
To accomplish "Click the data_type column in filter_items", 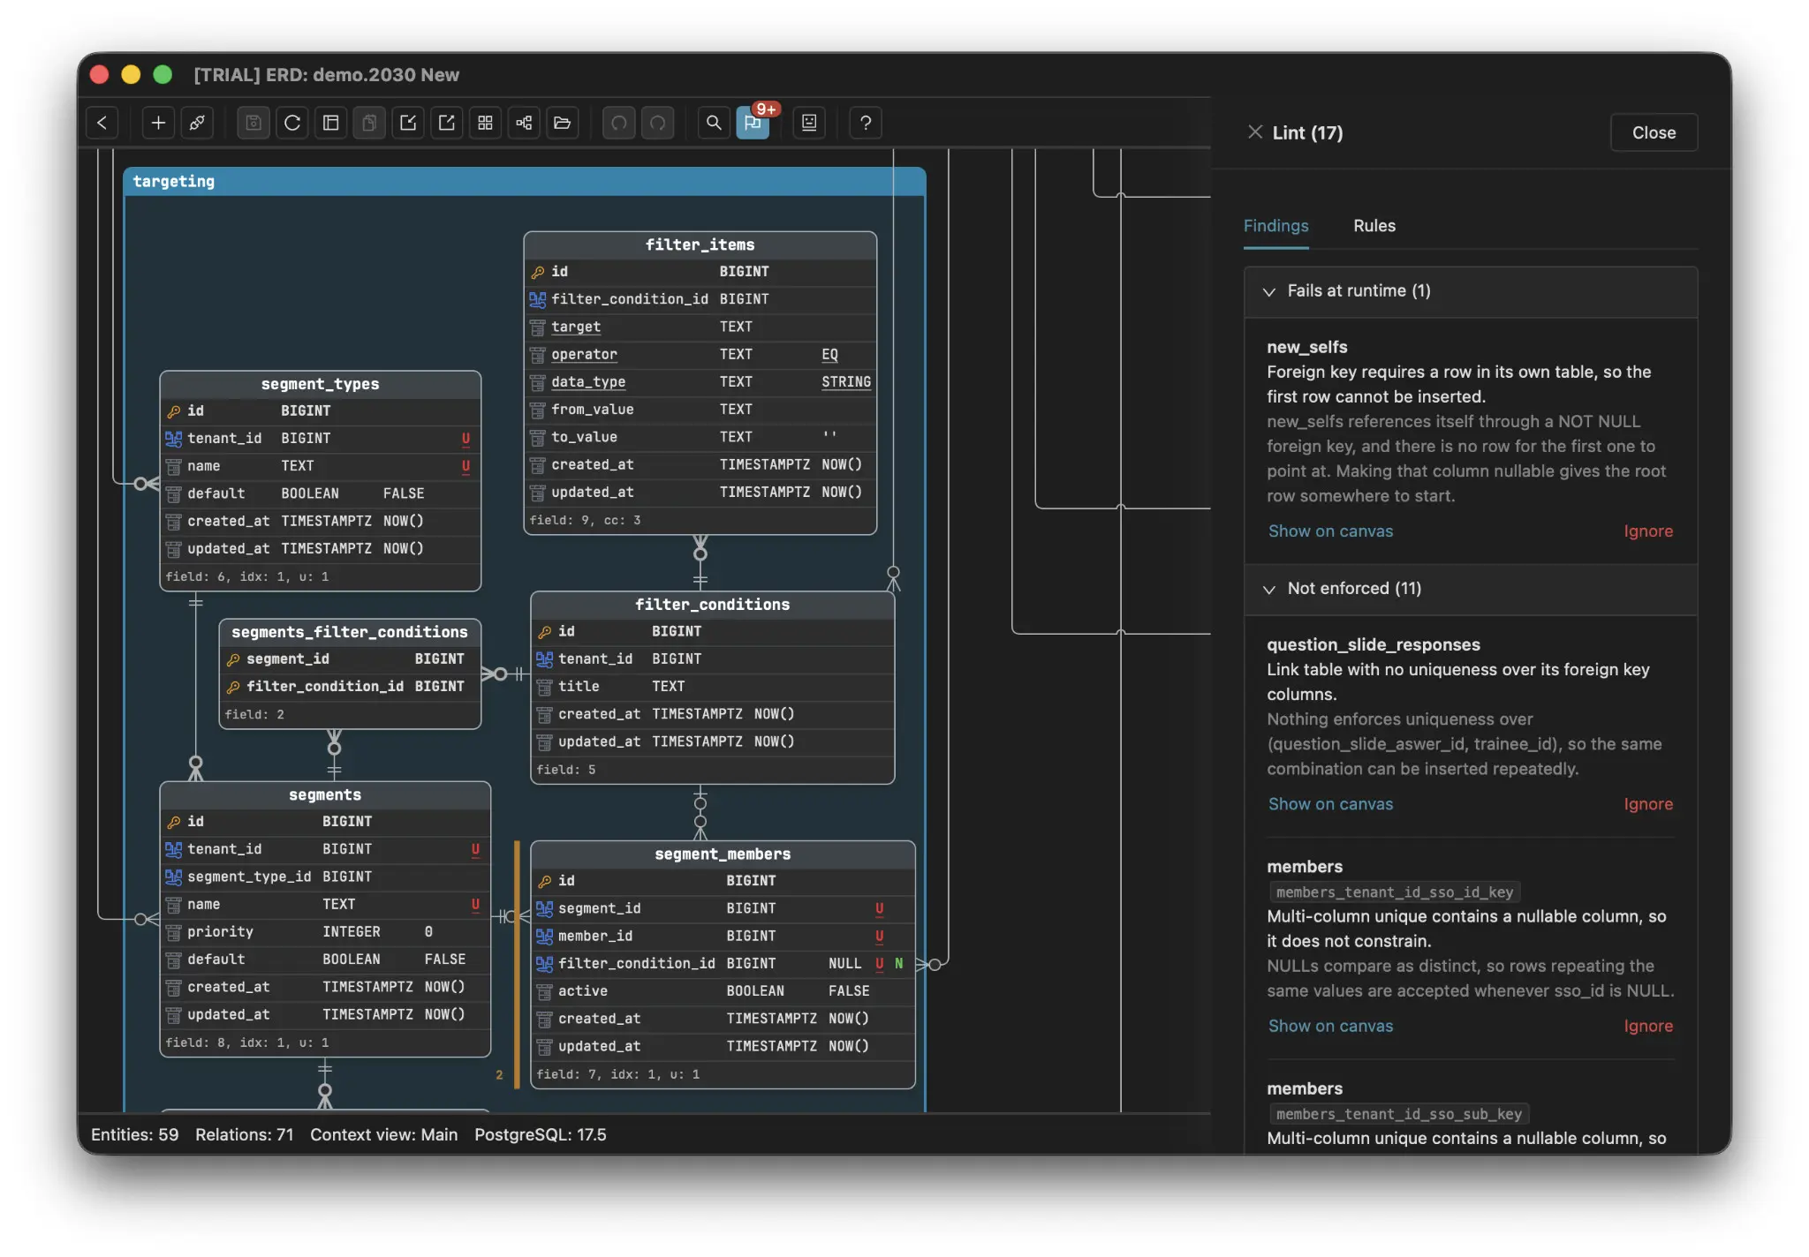I will [x=700, y=382].
